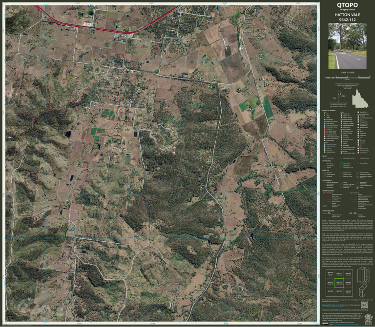Click the SCALE 1:10,000 label
The height and width of the screenshot is (327, 375).
tap(347, 72)
